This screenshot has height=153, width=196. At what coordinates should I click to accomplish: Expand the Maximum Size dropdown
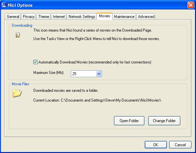[x=99, y=74]
